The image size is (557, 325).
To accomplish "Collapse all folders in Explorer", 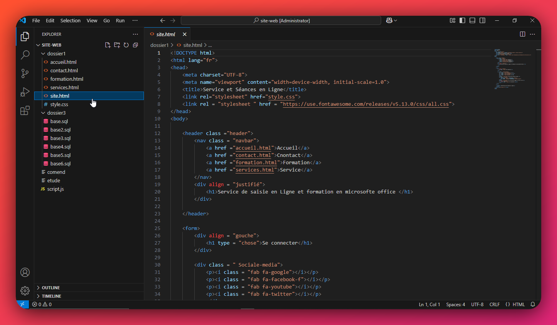I will click(135, 45).
